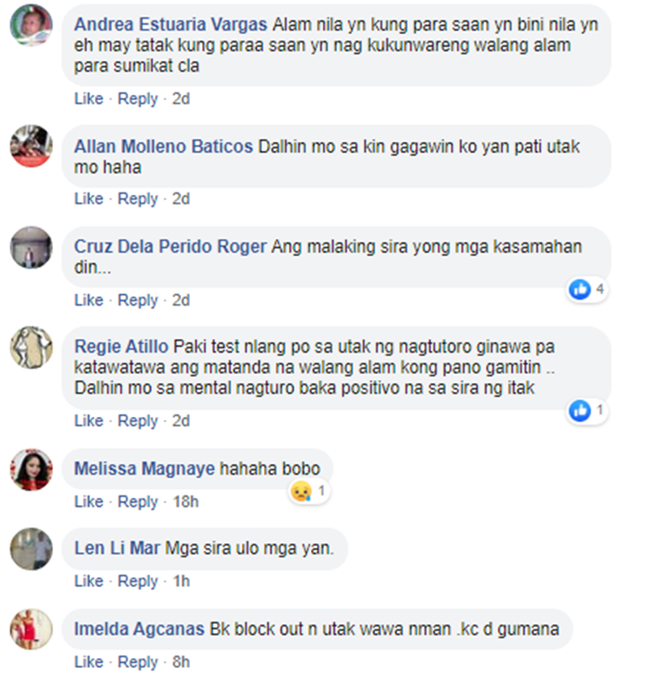The width and height of the screenshot is (653, 681).
Task: Like Imelda Agcanas's comment
Action: [89, 662]
